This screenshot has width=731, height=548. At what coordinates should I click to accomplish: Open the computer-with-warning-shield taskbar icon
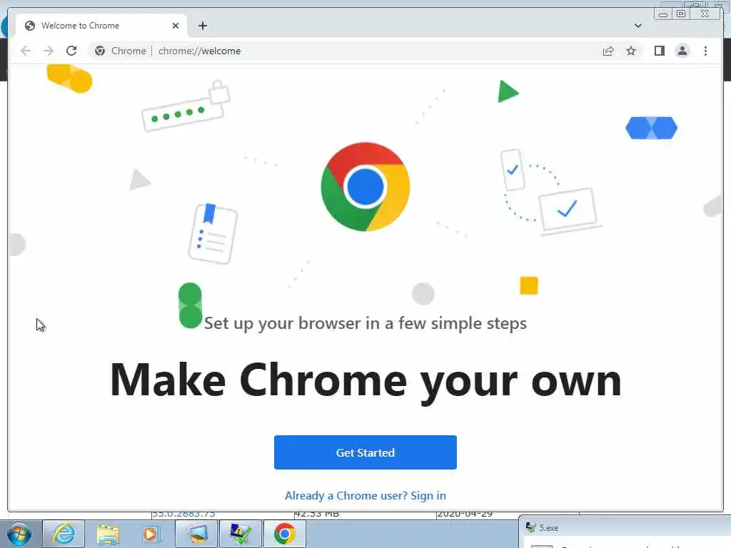pyautogui.click(x=241, y=534)
